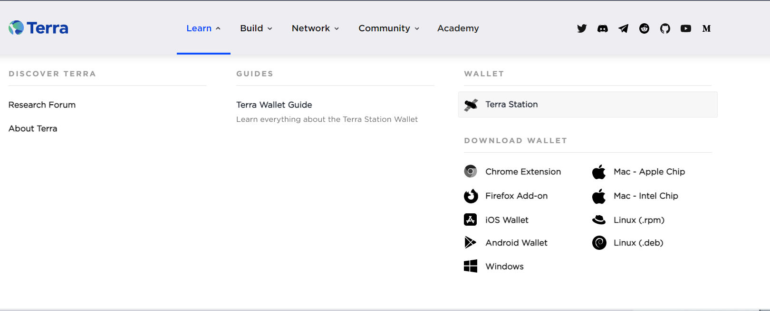Click the Terra Station satellite icon

tap(471, 105)
